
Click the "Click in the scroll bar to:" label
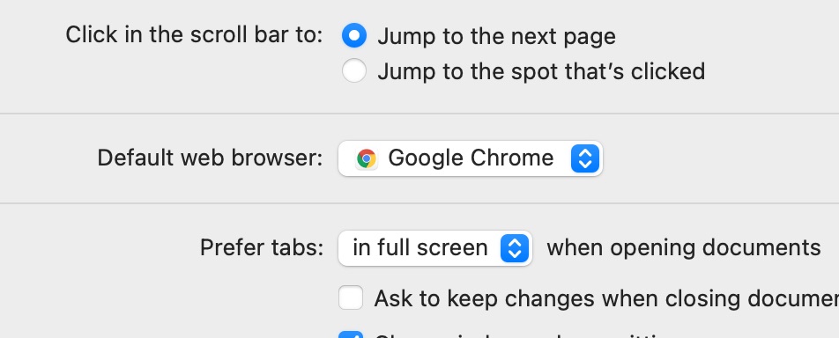click(x=194, y=35)
